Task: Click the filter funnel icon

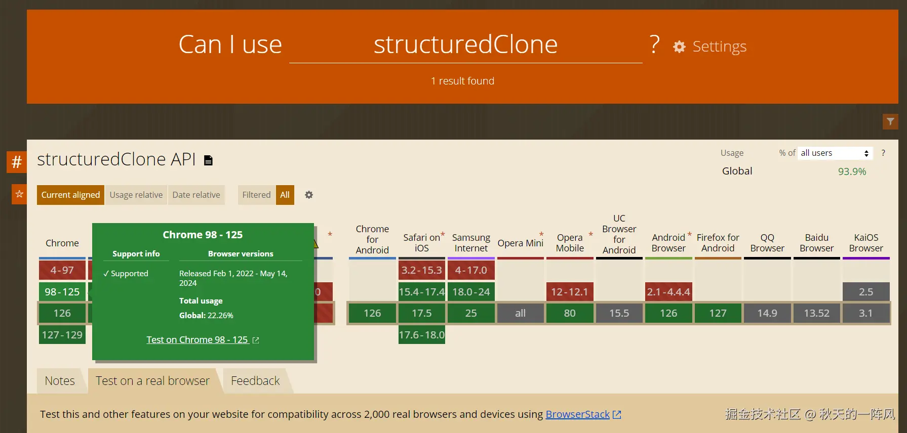Action: 890,121
